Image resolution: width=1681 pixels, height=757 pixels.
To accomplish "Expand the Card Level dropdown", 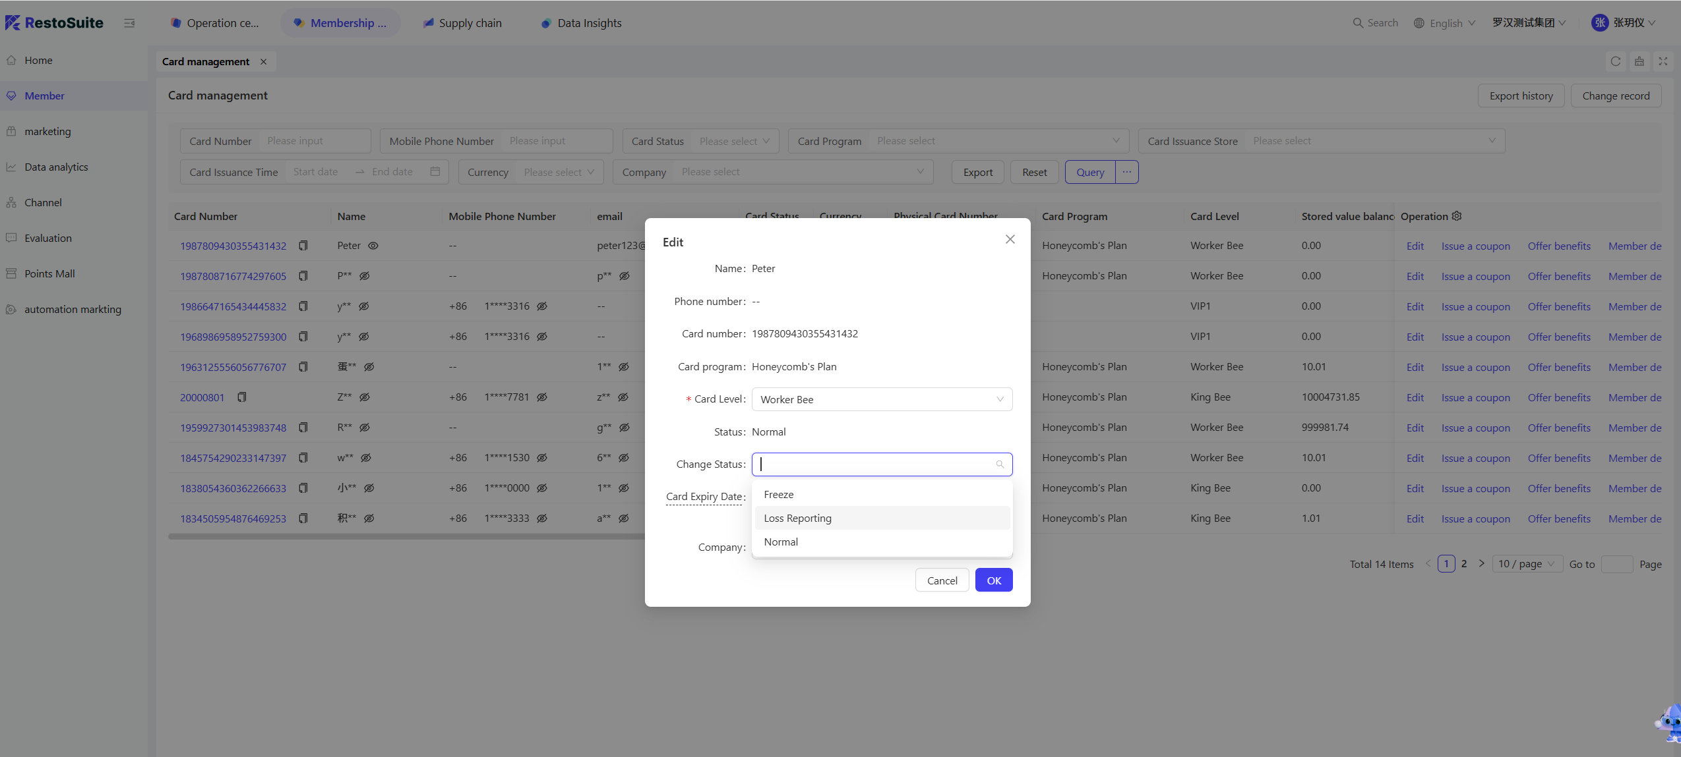I will point(882,399).
